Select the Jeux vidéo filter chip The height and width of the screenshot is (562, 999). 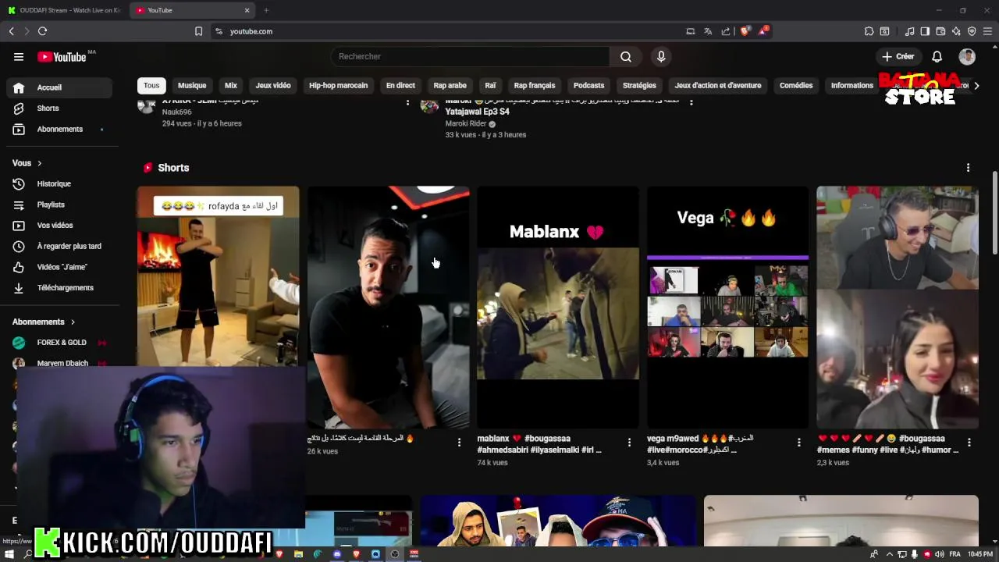pos(273,85)
